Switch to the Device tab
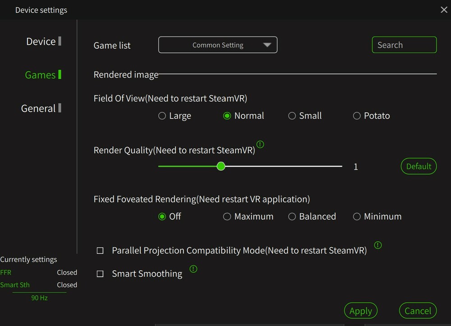 [41, 41]
